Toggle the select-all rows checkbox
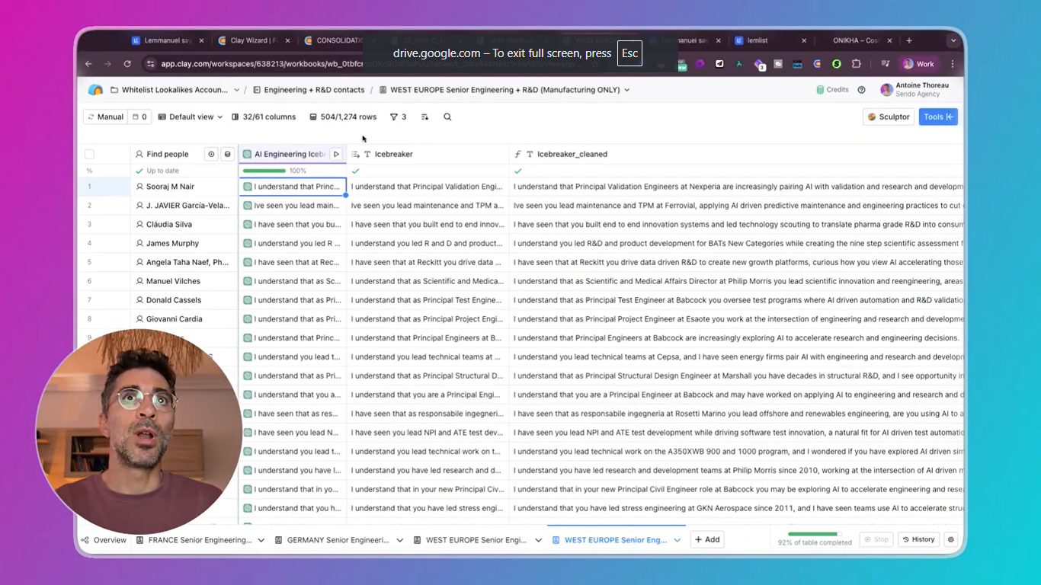Viewport: 1041px width, 585px height. click(89, 154)
